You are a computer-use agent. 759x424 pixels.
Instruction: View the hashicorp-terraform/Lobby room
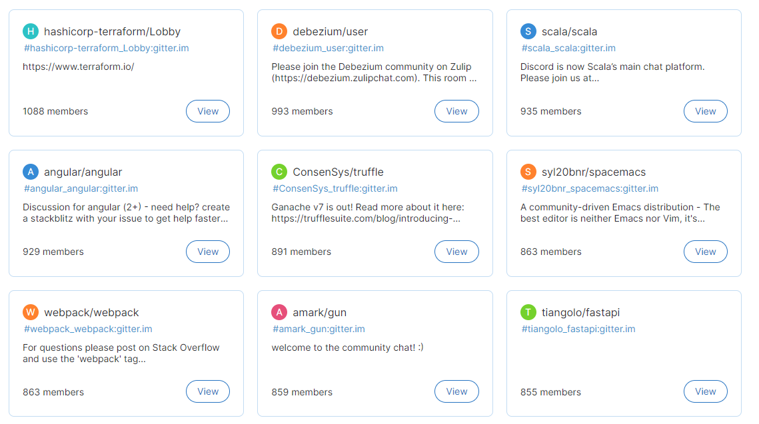207,111
